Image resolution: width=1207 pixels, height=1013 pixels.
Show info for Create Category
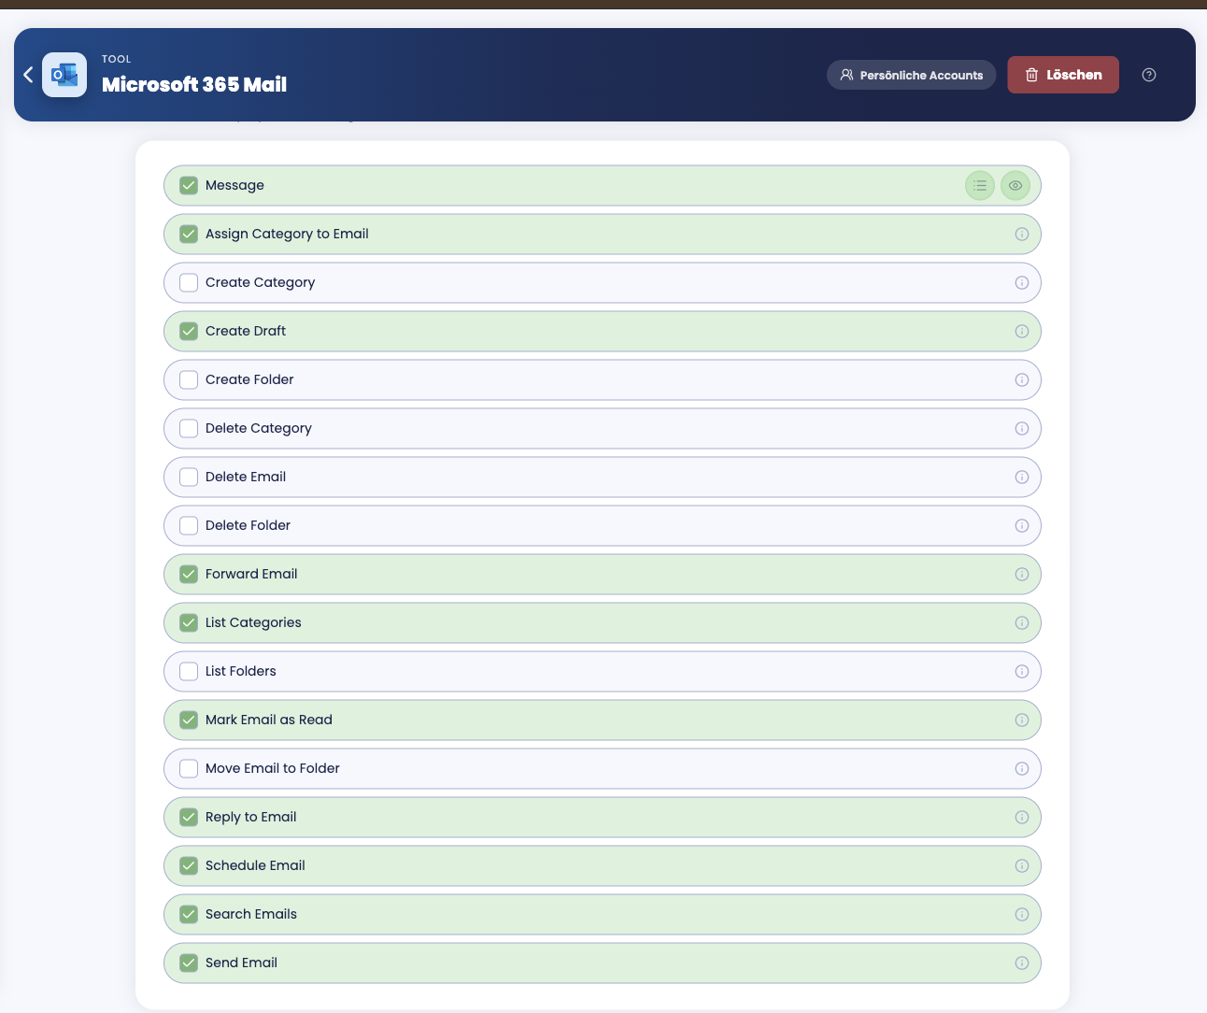coord(1022,282)
